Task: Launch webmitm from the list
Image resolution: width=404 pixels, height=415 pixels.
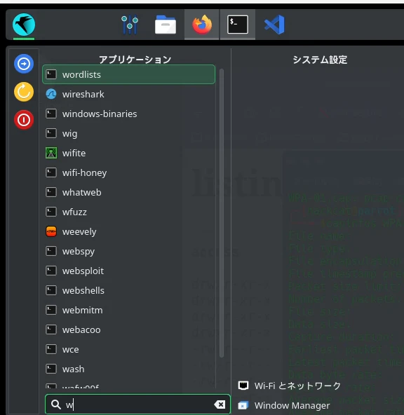Action: tap(128, 310)
